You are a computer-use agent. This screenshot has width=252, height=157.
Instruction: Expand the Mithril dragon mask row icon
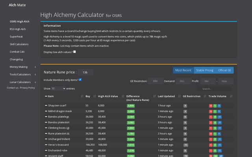(46, 111)
